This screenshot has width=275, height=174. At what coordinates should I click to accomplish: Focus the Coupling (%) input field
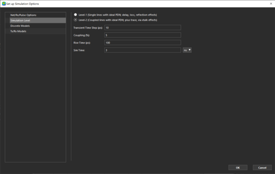coord(143,35)
